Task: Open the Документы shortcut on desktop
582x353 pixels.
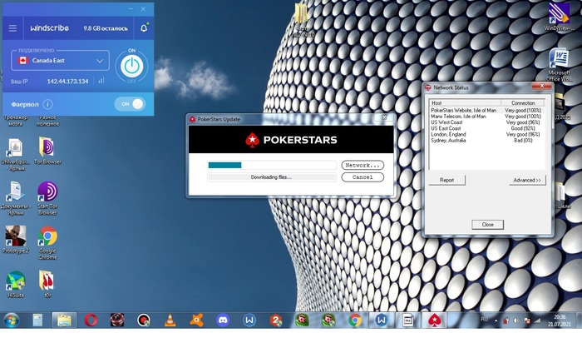Action: (x=15, y=198)
